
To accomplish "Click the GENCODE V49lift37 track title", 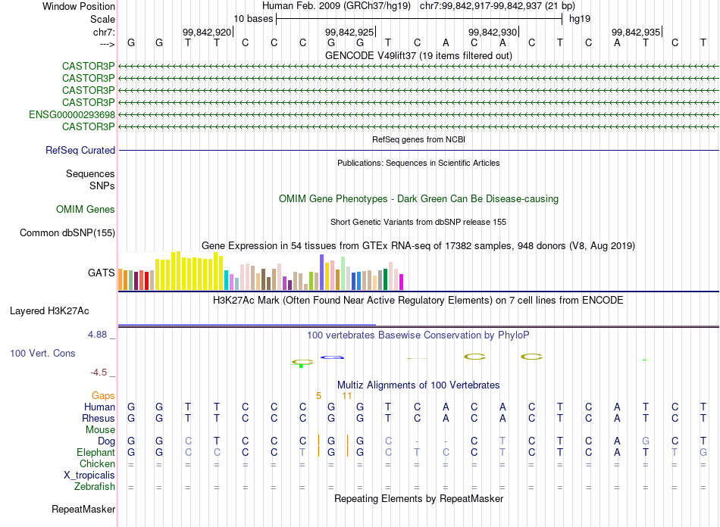I will (419, 55).
